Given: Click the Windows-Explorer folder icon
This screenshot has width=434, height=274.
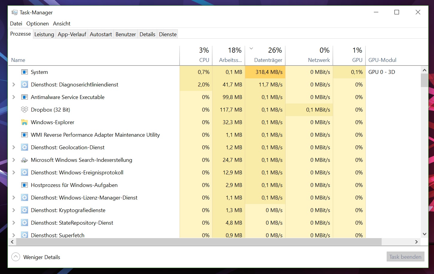Looking at the screenshot, I should click(25, 122).
